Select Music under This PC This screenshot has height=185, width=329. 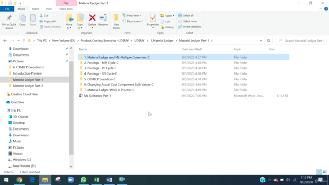pos(17,141)
